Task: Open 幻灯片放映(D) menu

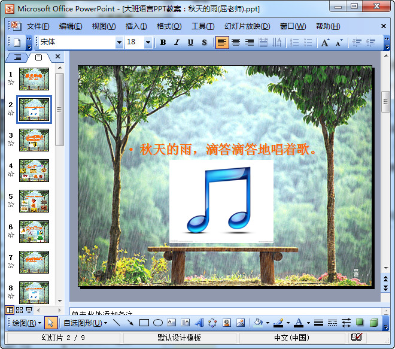Action: 247,26
